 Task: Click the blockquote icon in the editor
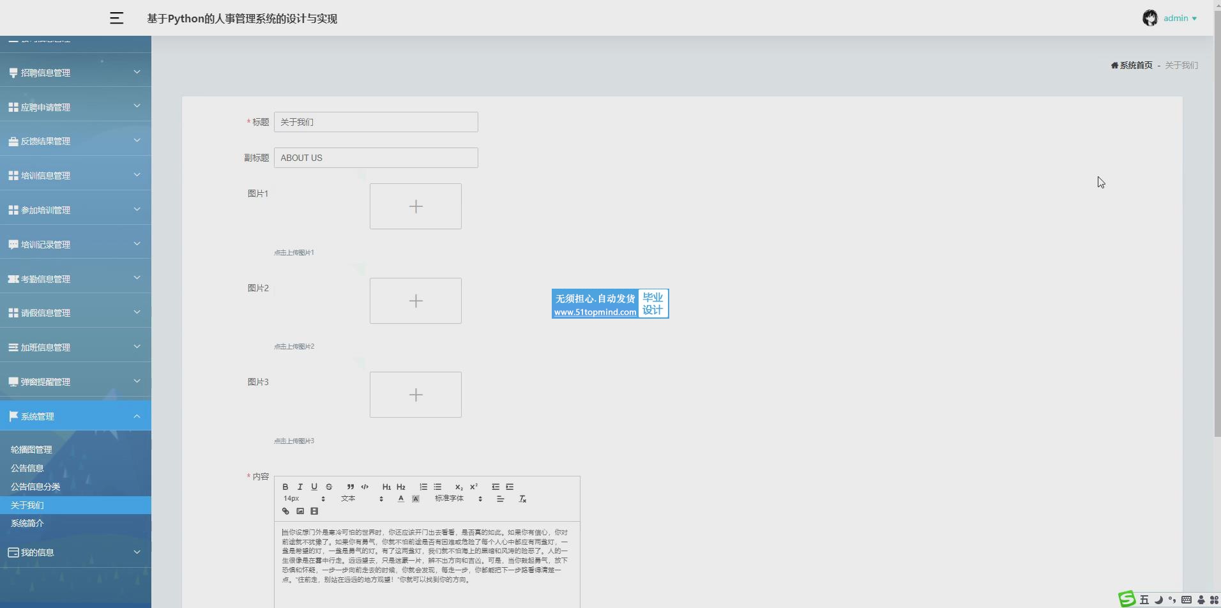tap(350, 487)
